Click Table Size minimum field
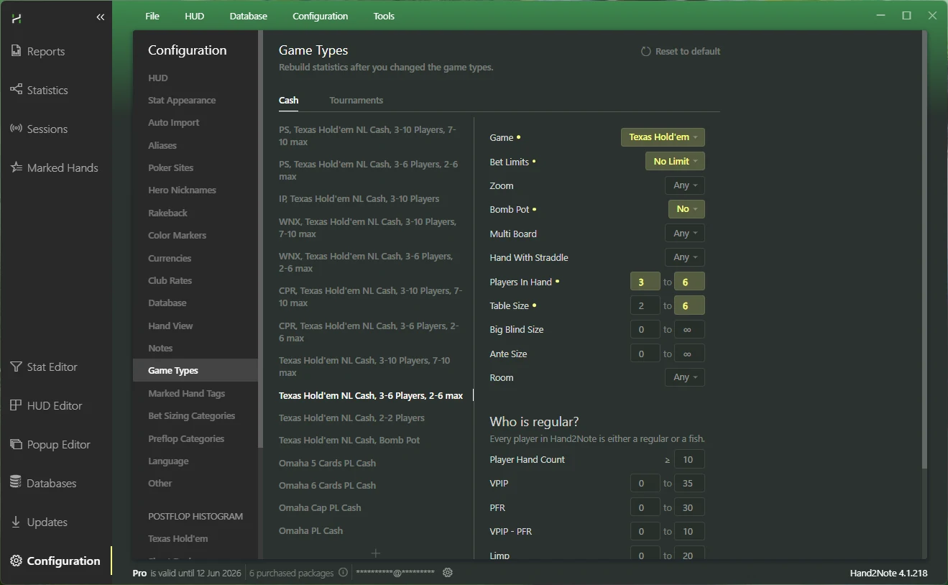 click(x=645, y=305)
